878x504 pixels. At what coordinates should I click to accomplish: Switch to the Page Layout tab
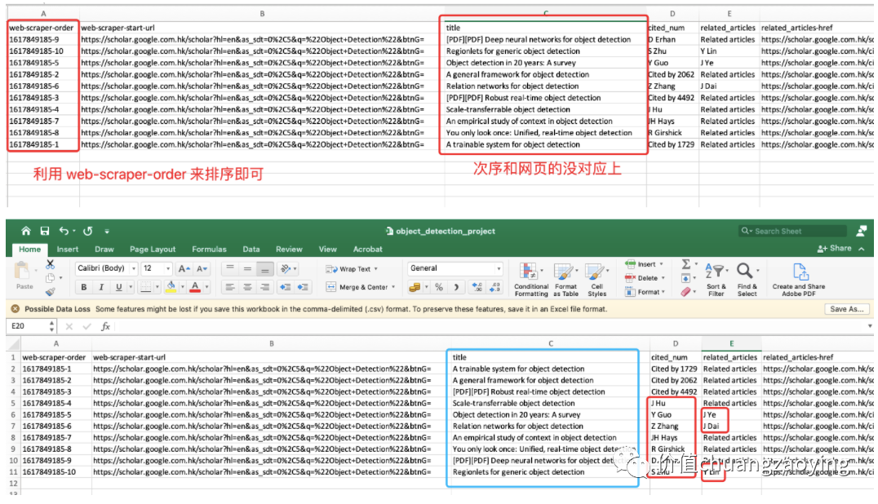(153, 250)
